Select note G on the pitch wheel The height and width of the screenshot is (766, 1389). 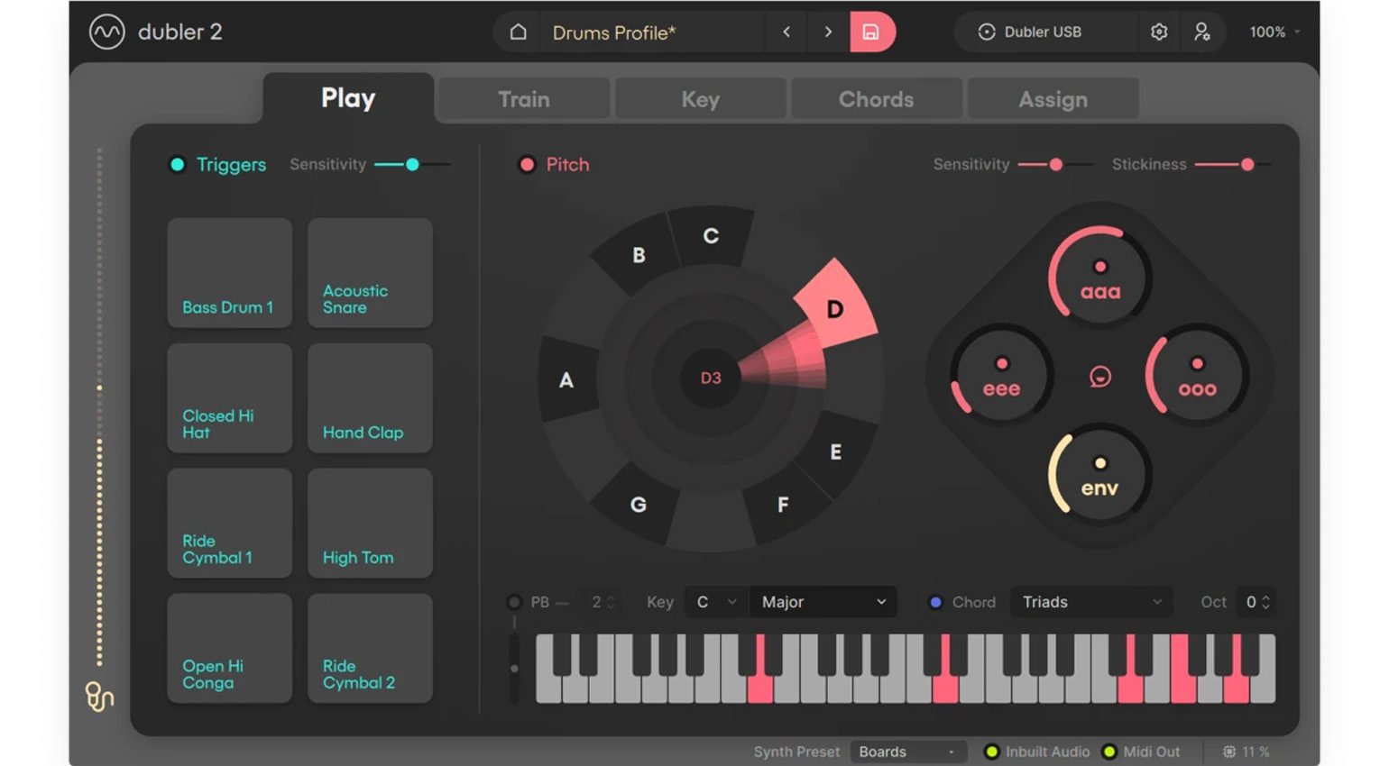(638, 505)
